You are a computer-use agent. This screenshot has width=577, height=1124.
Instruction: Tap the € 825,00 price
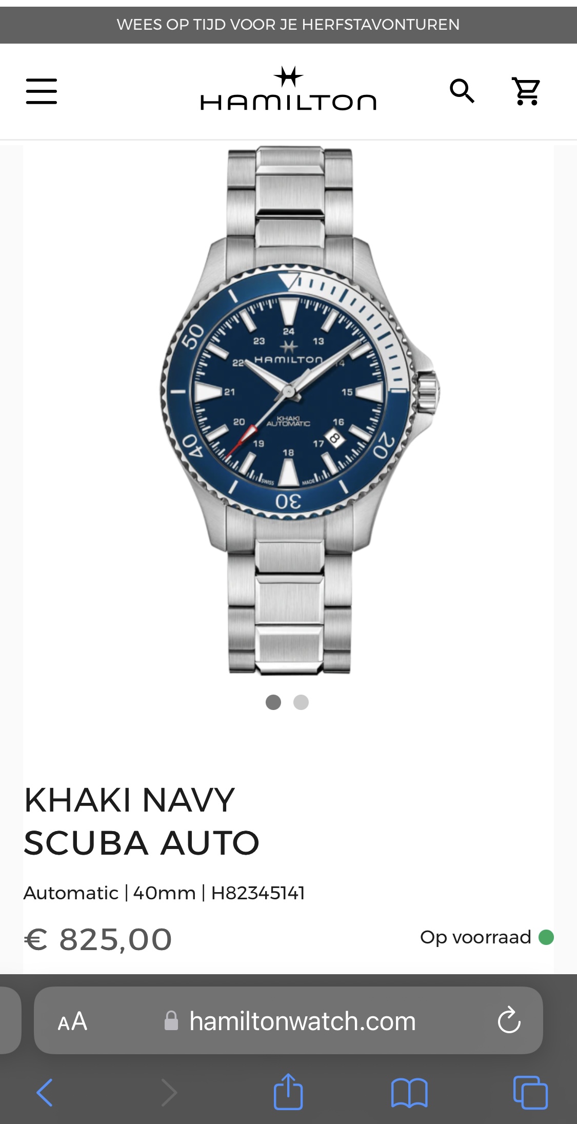click(x=98, y=939)
